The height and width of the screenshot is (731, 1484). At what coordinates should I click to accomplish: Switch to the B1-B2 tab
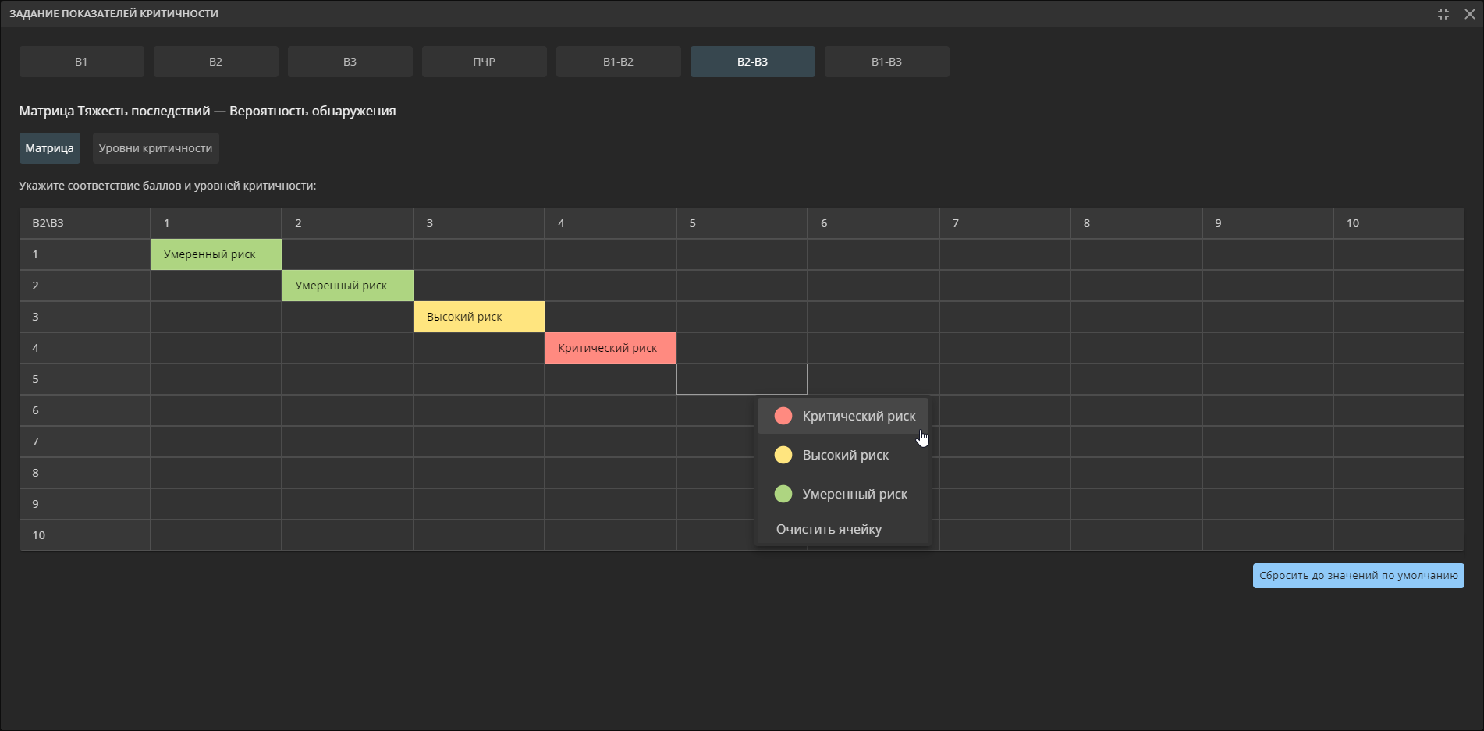click(619, 62)
